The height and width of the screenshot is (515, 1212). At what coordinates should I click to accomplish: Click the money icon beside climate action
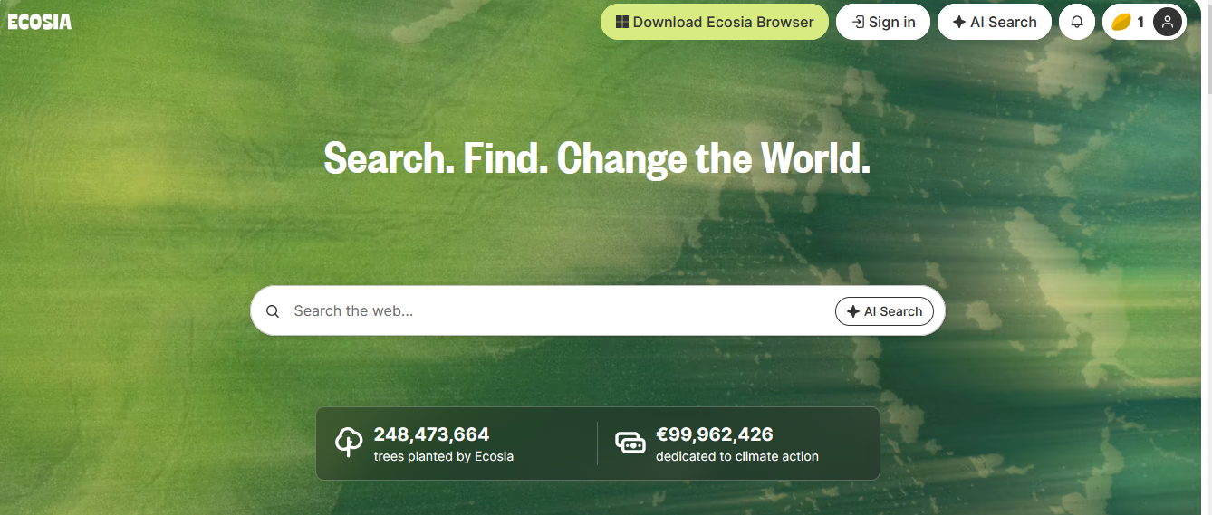630,443
